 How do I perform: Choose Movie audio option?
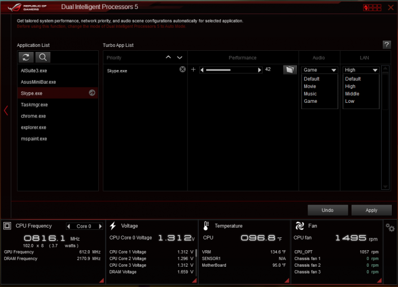click(x=310, y=86)
